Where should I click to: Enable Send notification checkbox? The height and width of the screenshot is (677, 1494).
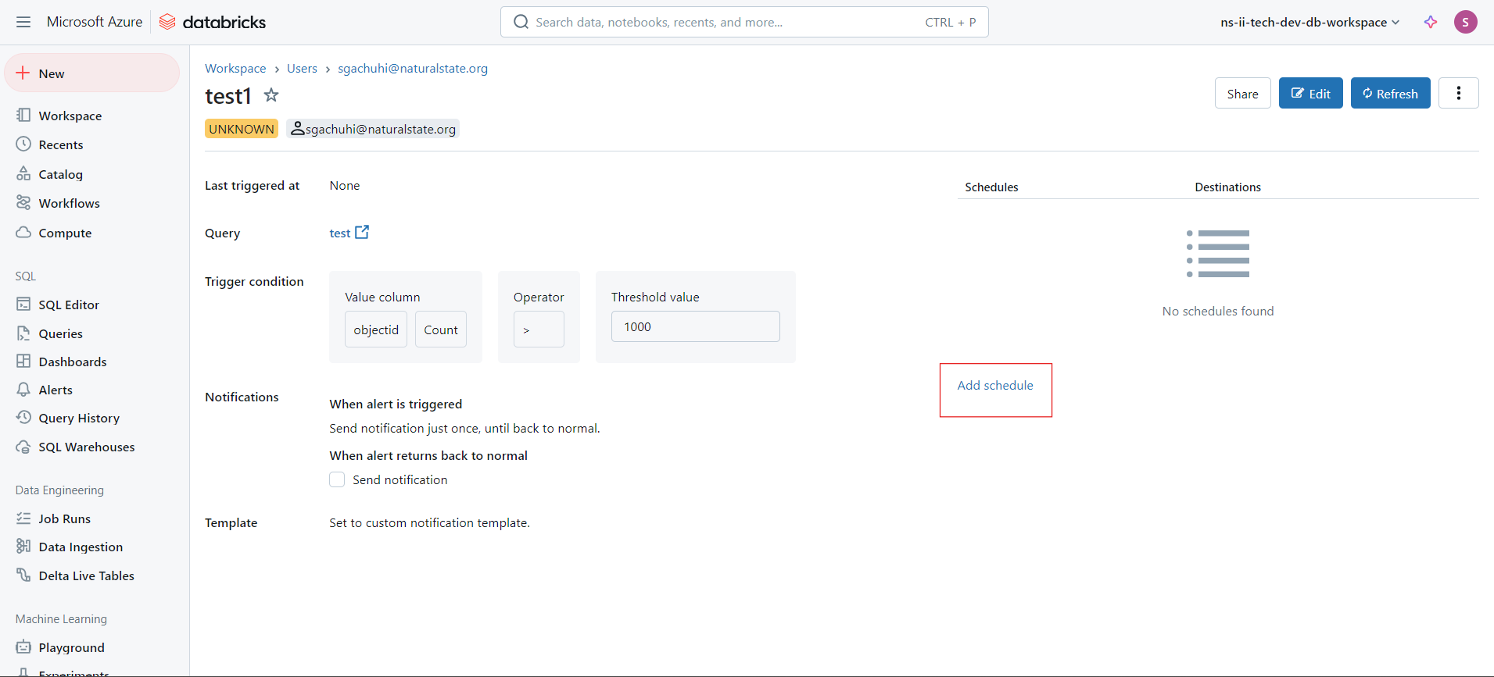tap(337, 479)
